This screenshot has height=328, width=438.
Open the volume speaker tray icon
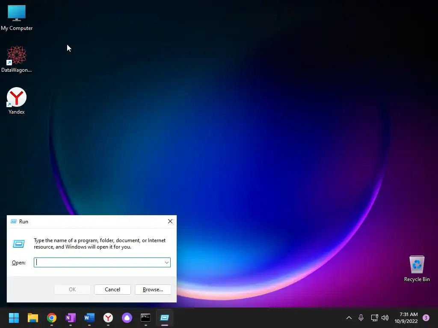pyautogui.click(x=385, y=318)
